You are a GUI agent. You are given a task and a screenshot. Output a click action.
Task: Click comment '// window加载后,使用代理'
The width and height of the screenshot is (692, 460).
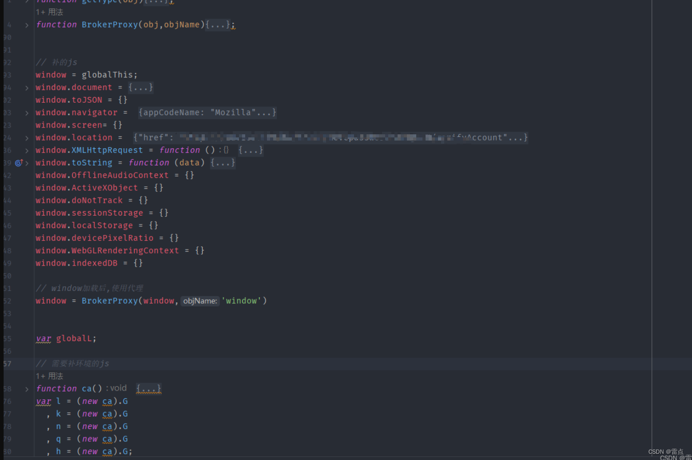tap(89, 288)
